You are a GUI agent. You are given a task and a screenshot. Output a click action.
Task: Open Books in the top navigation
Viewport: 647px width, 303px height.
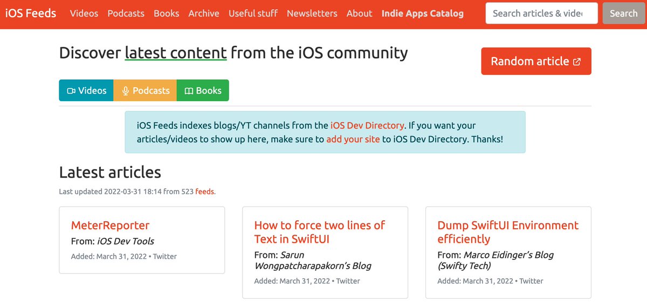pos(166,13)
